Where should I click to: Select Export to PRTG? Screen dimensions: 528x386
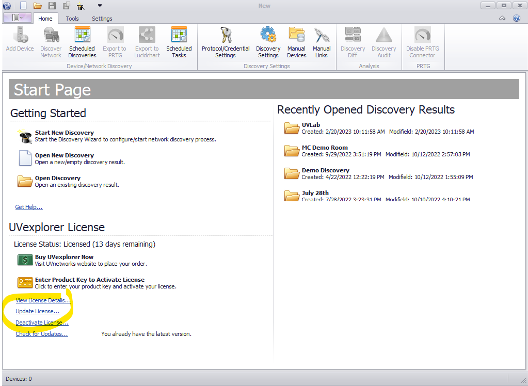tap(115, 42)
